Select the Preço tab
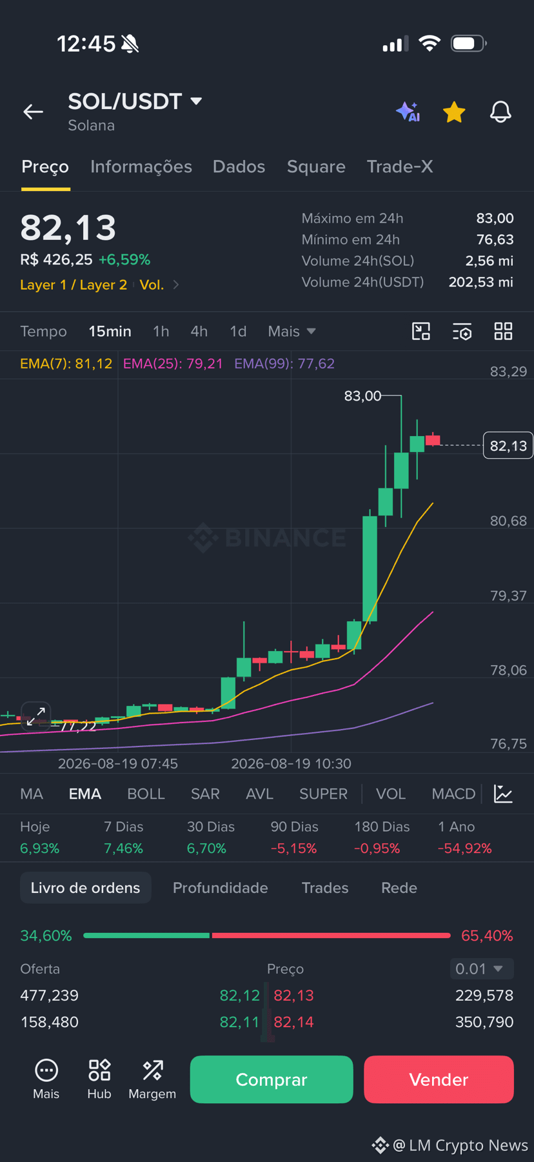 coord(45,166)
